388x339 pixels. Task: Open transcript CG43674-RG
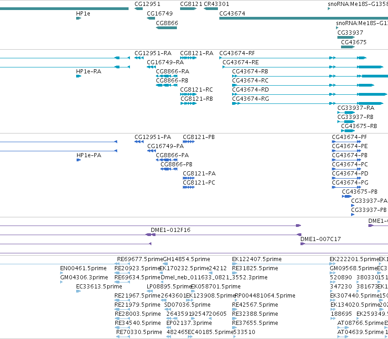pyautogui.click(x=250, y=99)
